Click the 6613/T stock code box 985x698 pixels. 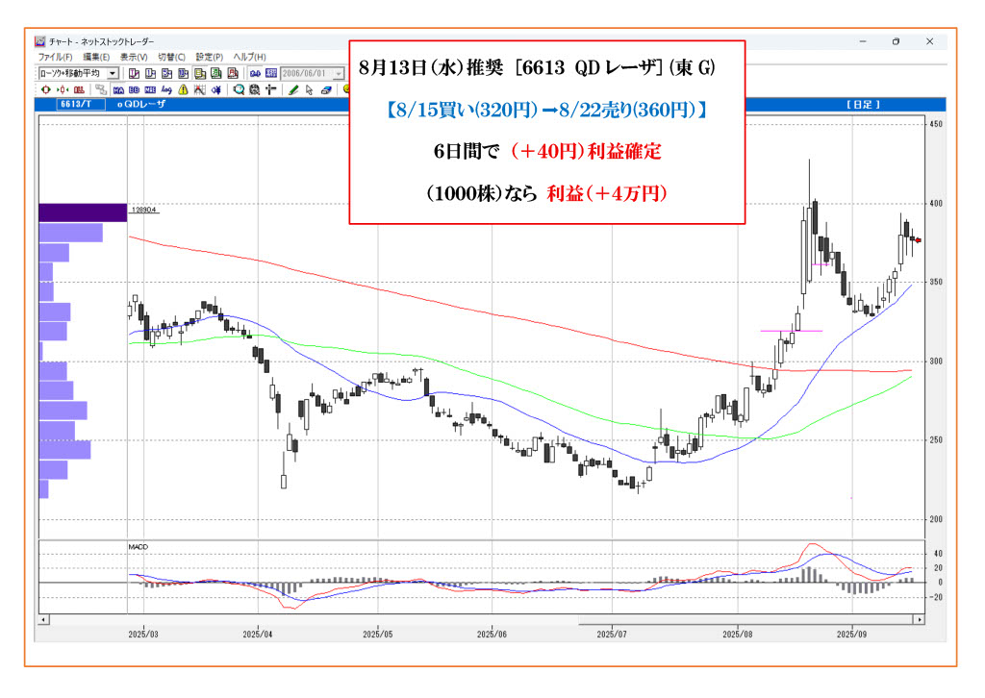(x=75, y=104)
